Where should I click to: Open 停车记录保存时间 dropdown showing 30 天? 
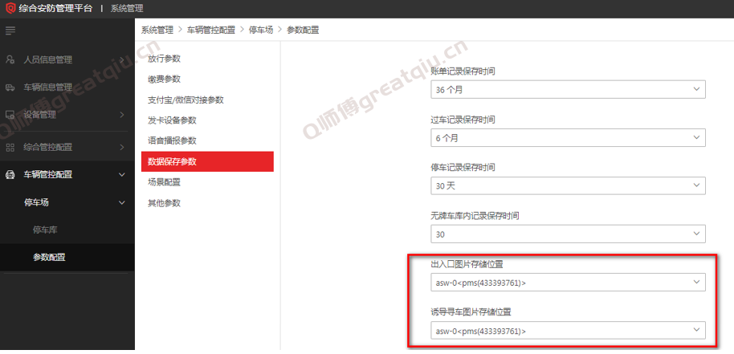pos(568,186)
